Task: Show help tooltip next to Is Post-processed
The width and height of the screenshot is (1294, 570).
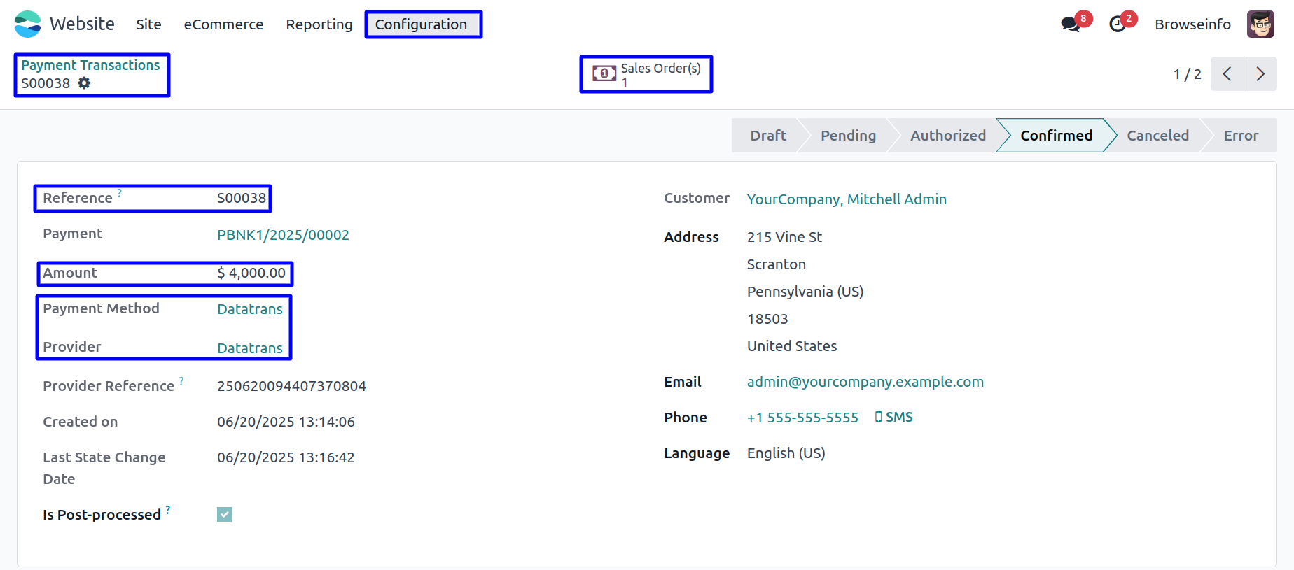Action: click(x=168, y=509)
